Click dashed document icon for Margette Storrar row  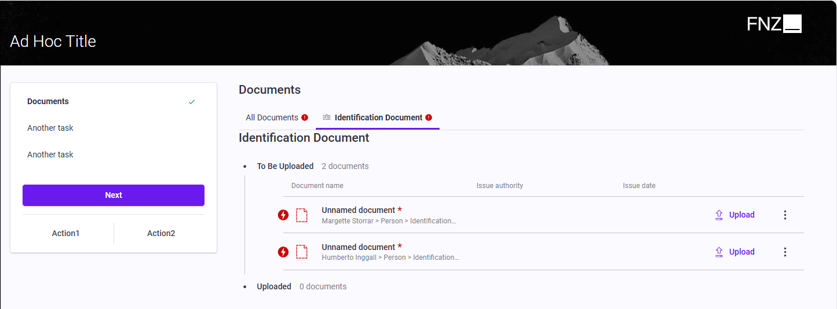(x=302, y=215)
